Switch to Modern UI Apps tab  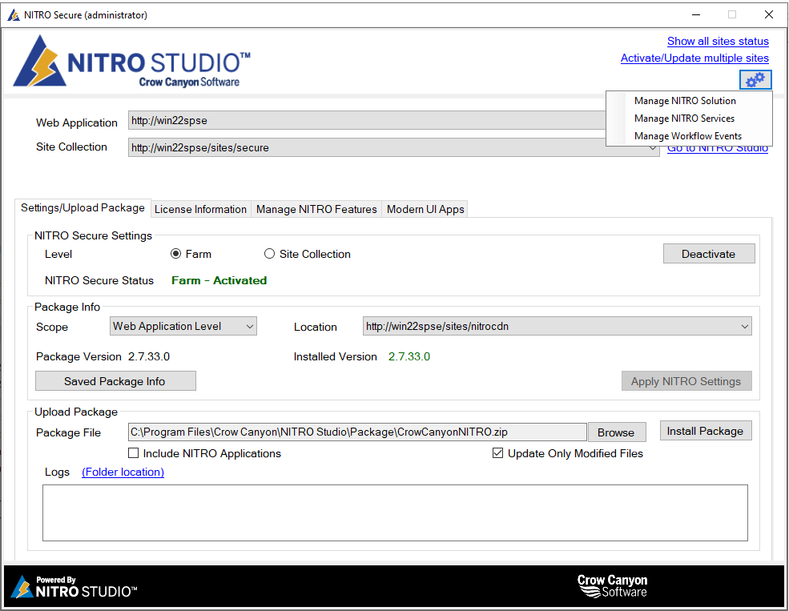coord(425,209)
